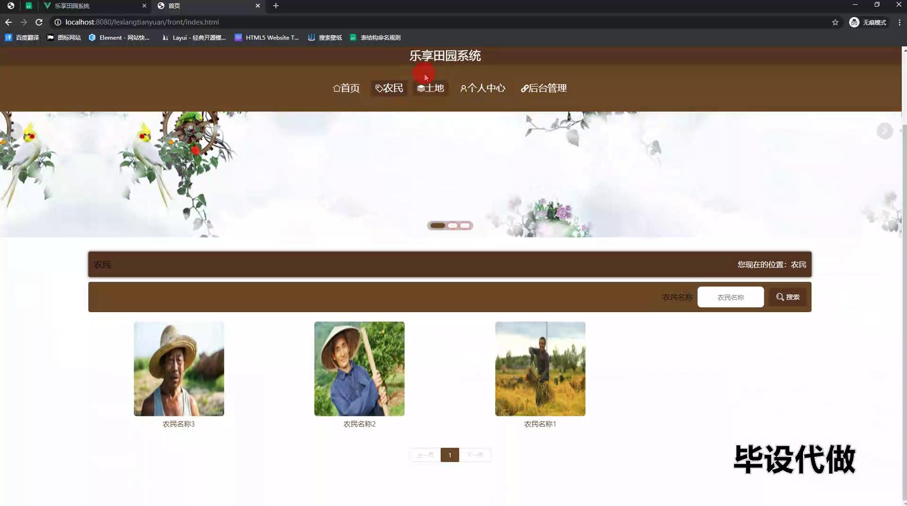
Task: Click the 农民名称 search input field
Action: [x=730, y=297]
